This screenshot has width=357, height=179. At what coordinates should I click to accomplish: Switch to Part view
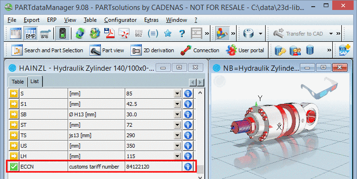click(107, 50)
